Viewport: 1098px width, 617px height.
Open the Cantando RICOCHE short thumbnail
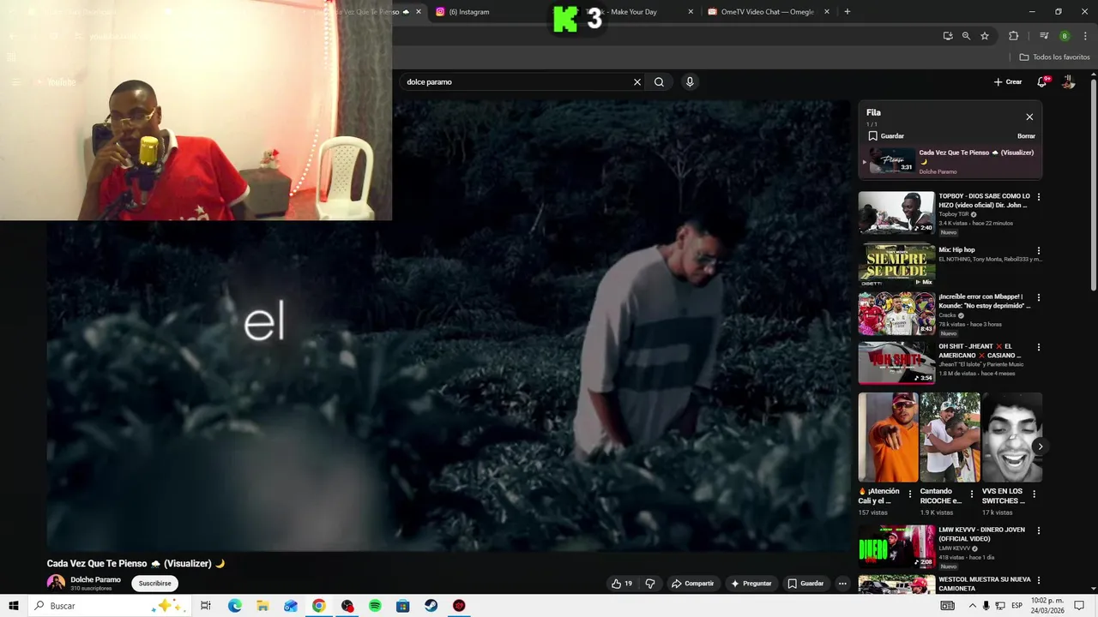pyautogui.click(x=950, y=437)
